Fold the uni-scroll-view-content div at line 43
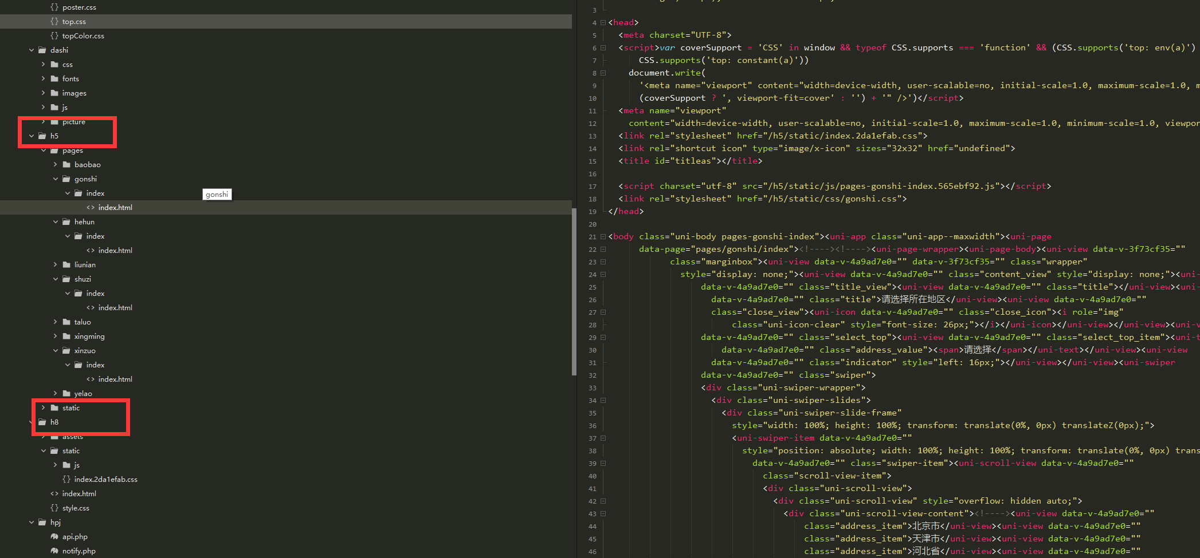The width and height of the screenshot is (1200, 558). click(603, 514)
